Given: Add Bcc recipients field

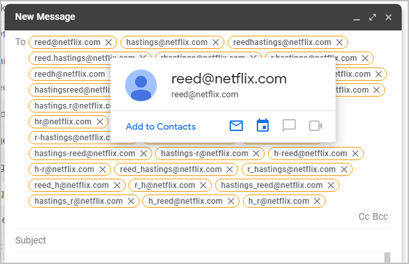Looking at the screenshot, I should (x=381, y=216).
